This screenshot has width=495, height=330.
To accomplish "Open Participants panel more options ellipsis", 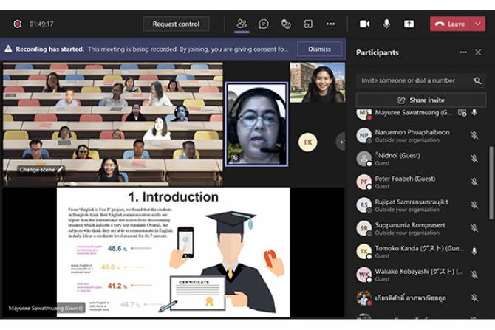I will pyautogui.click(x=463, y=52).
